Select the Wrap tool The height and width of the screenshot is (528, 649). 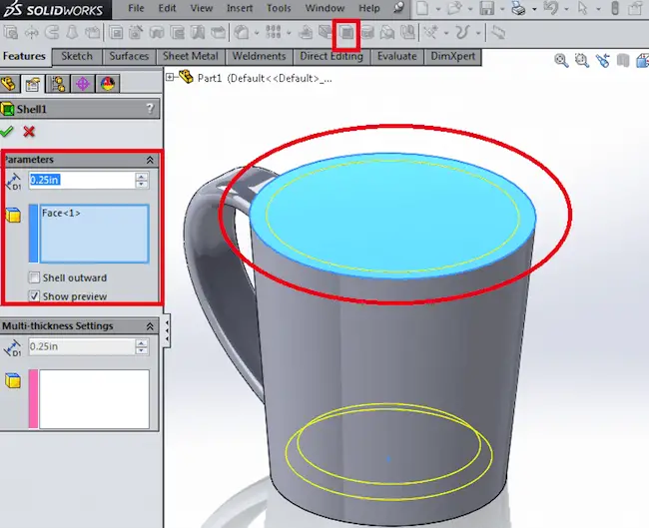[x=367, y=32]
